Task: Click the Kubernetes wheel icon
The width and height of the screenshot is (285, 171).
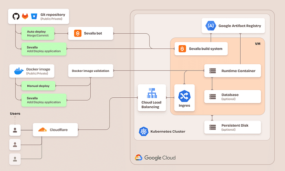Action: point(144,132)
